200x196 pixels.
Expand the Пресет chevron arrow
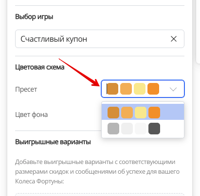coord(173,89)
